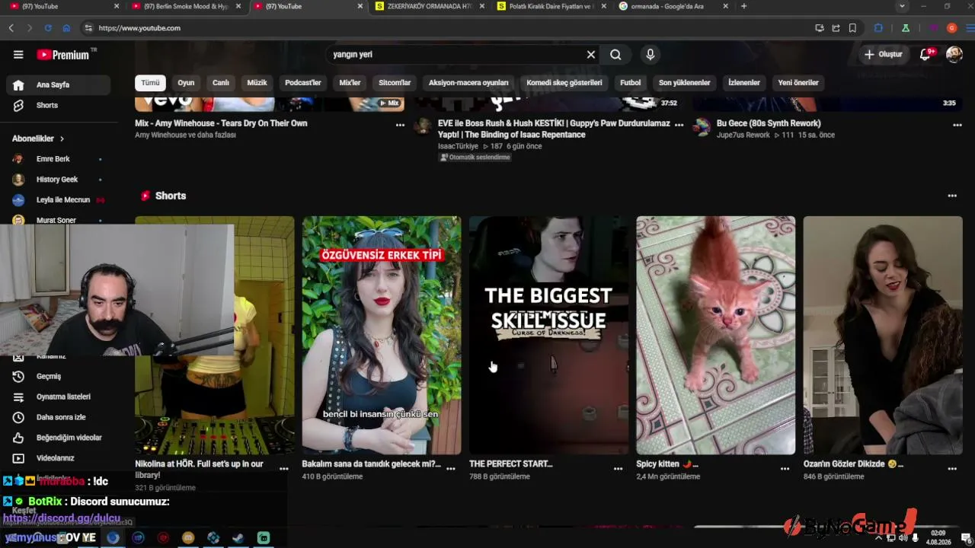This screenshot has width=975, height=548.
Task: Click the Shorts icon in the sidebar
Action: [18, 105]
